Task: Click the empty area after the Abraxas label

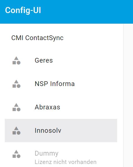Action: click(88, 107)
